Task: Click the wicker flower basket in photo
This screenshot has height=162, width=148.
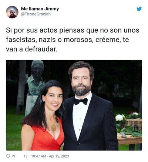Action: (132, 122)
